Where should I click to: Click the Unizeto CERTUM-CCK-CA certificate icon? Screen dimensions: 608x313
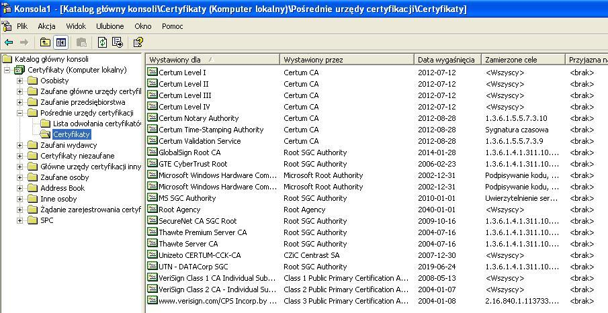point(153,255)
